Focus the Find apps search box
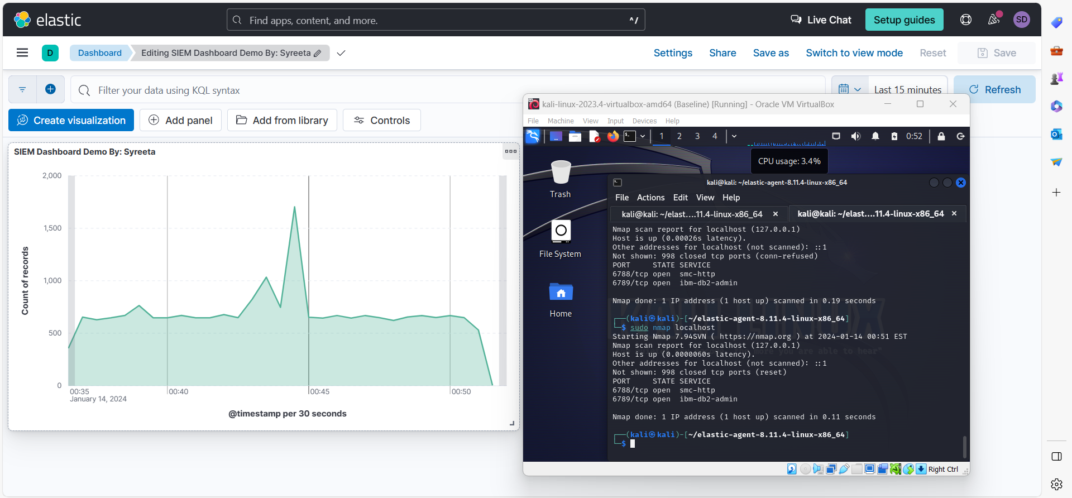Screen dimensions: 1072x498 click(x=435, y=20)
